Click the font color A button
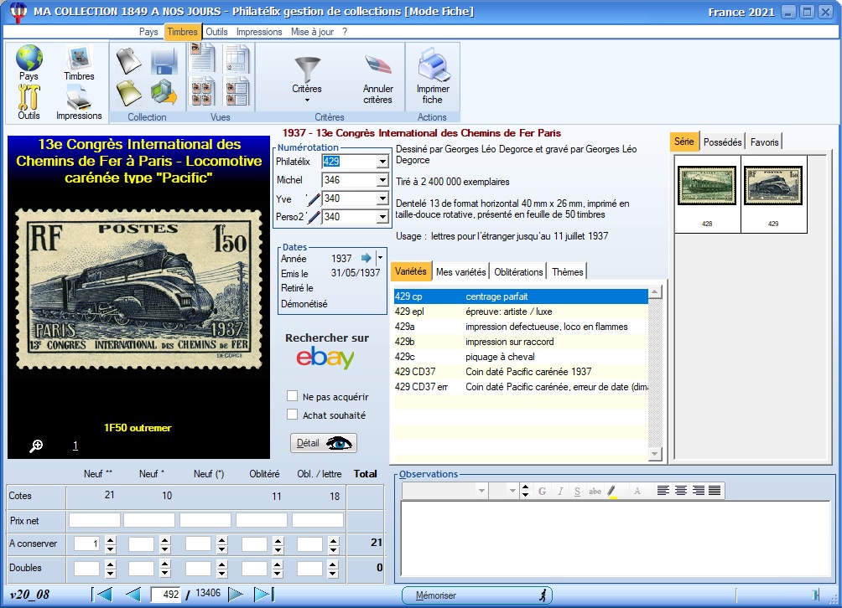 click(x=637, y=491)
